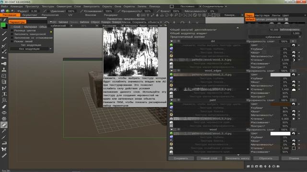This screenshot has width=307, height=172.
Task: Click wood layer blue depth sphere icon
Action: [x=171, y=137]
